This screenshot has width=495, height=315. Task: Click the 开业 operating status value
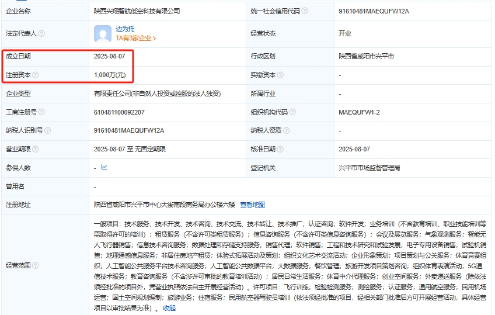345,33
